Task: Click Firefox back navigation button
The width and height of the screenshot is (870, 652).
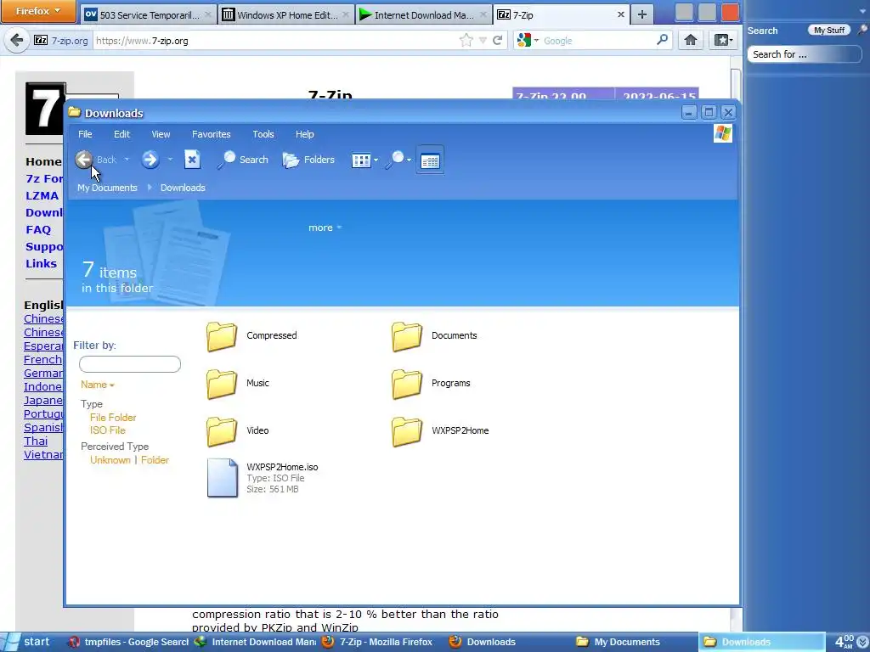Action: 17,40
